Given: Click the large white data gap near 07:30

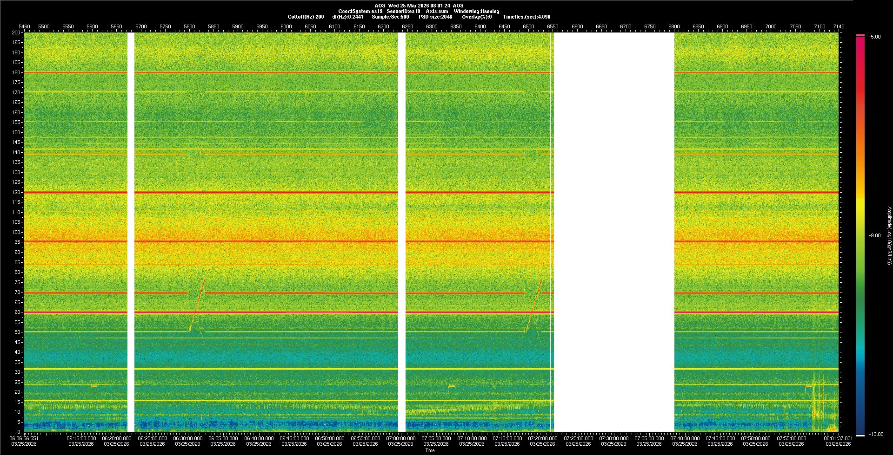Looking at the screenshot, I should 614,232.
